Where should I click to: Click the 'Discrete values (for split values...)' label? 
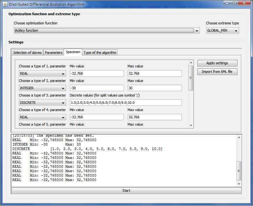tap(105, 95)
